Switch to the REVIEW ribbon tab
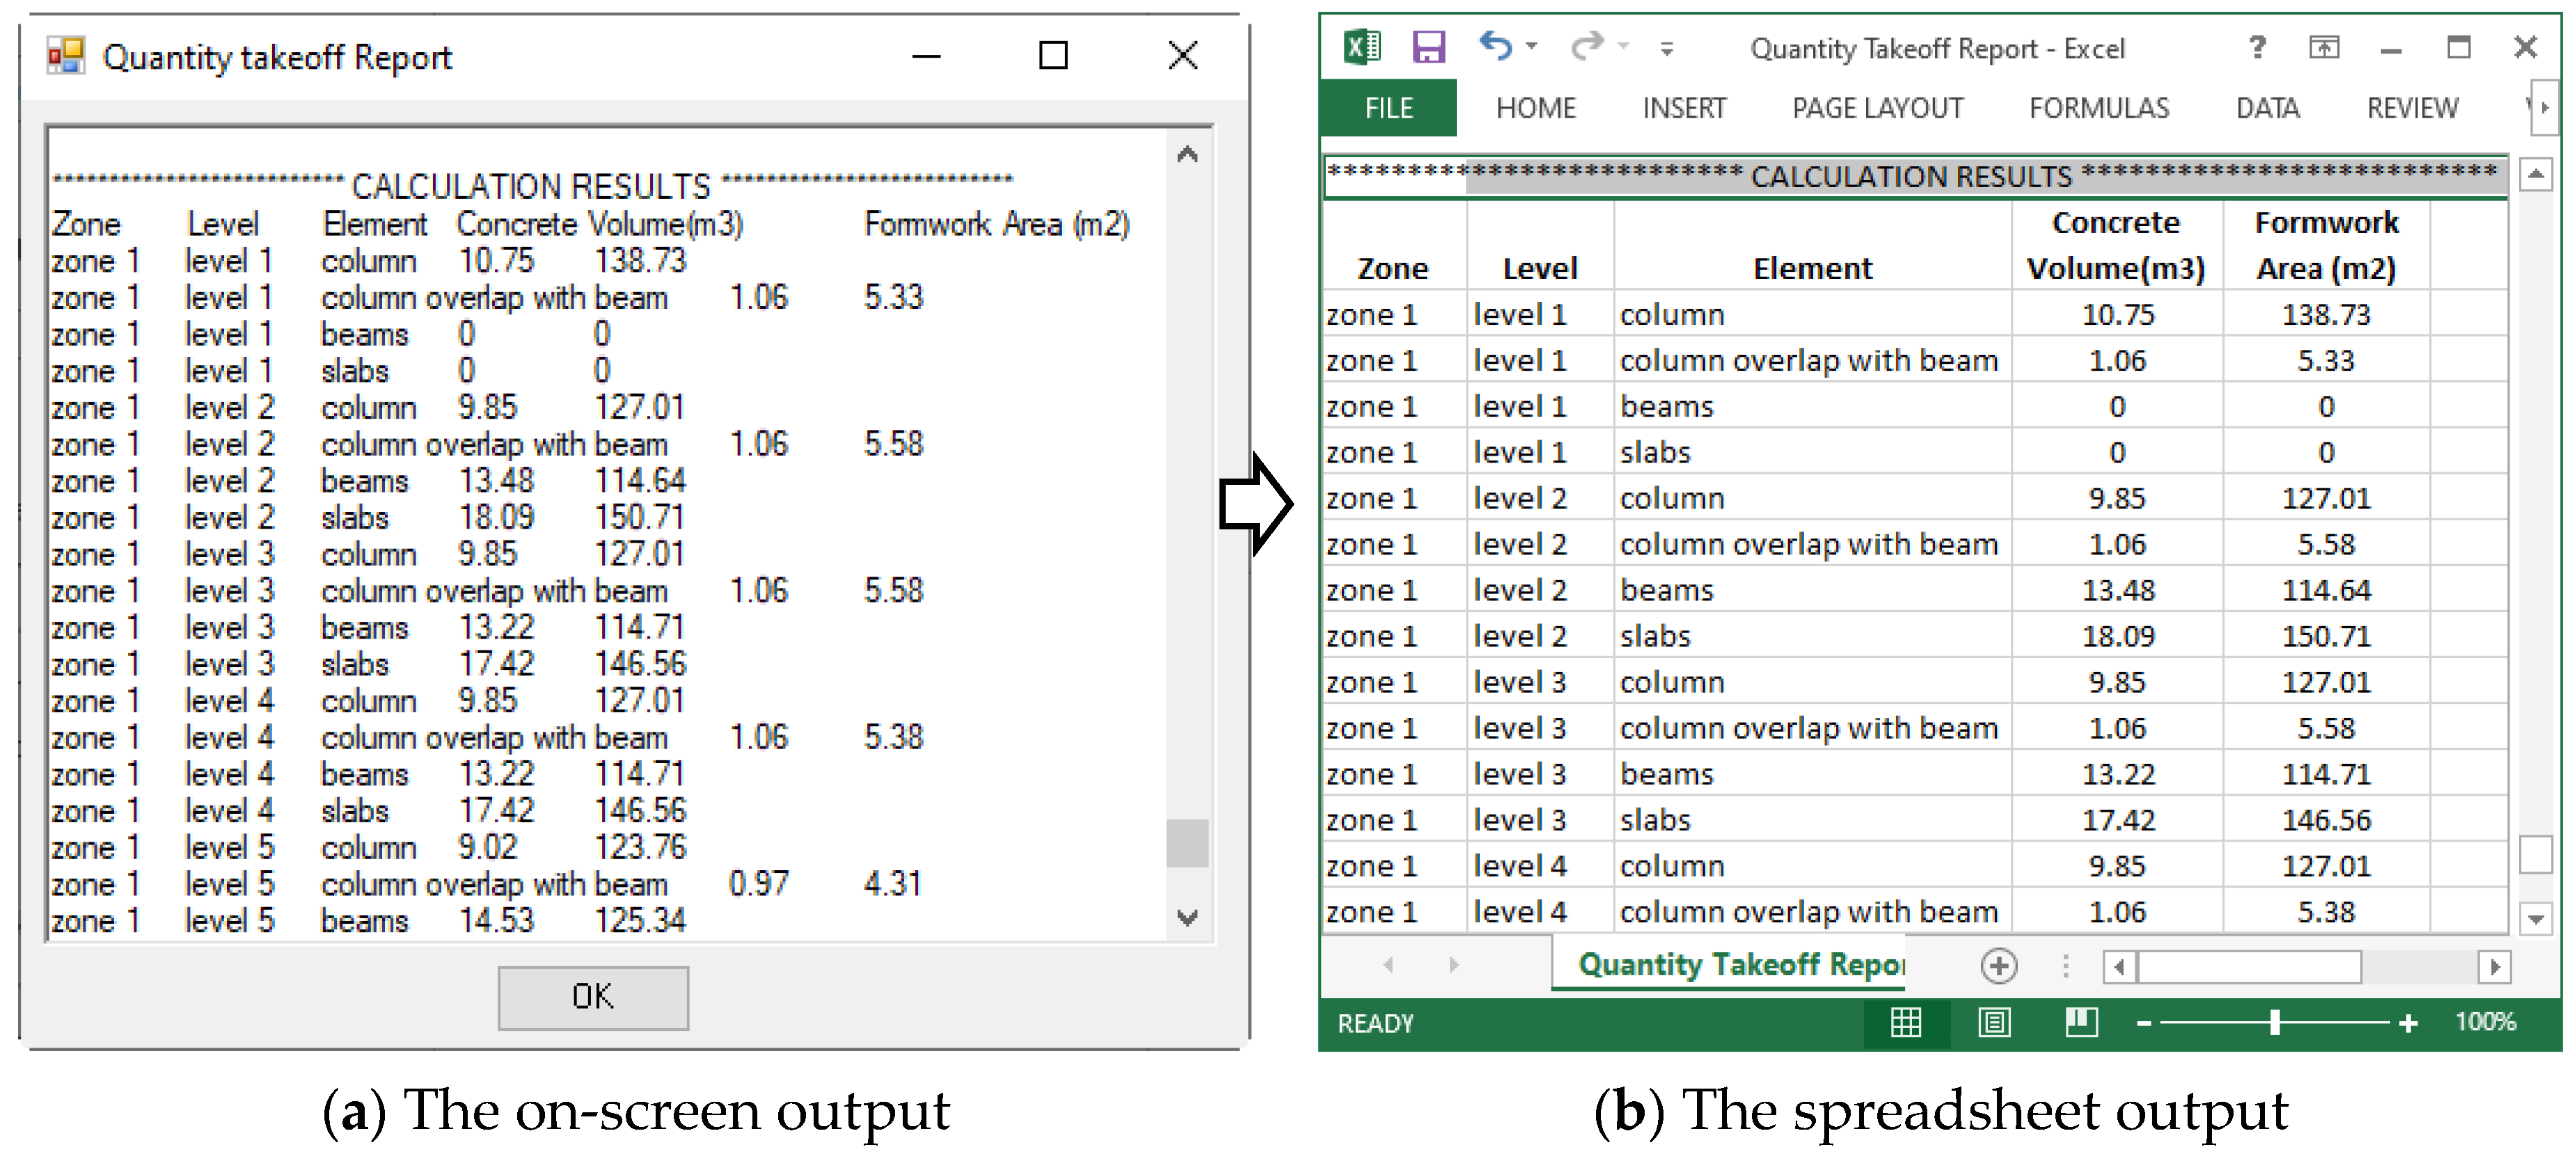This screenshot has height=1154, width=2576. (2412, 108)
